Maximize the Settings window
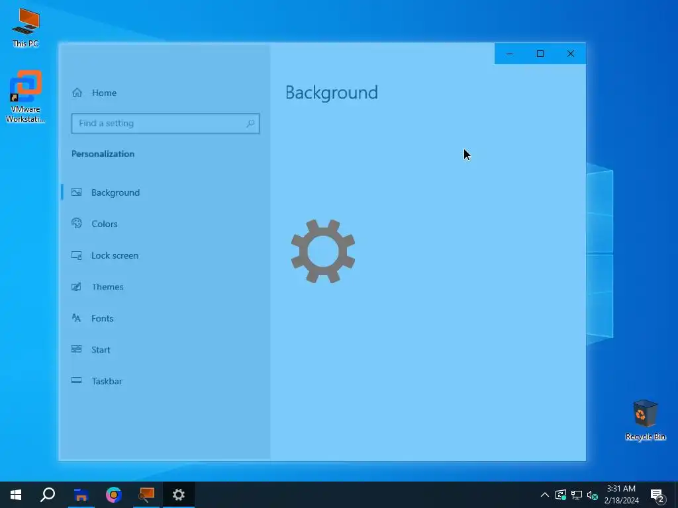The width and height of the screenshot is (678, 508). (540, 54)
